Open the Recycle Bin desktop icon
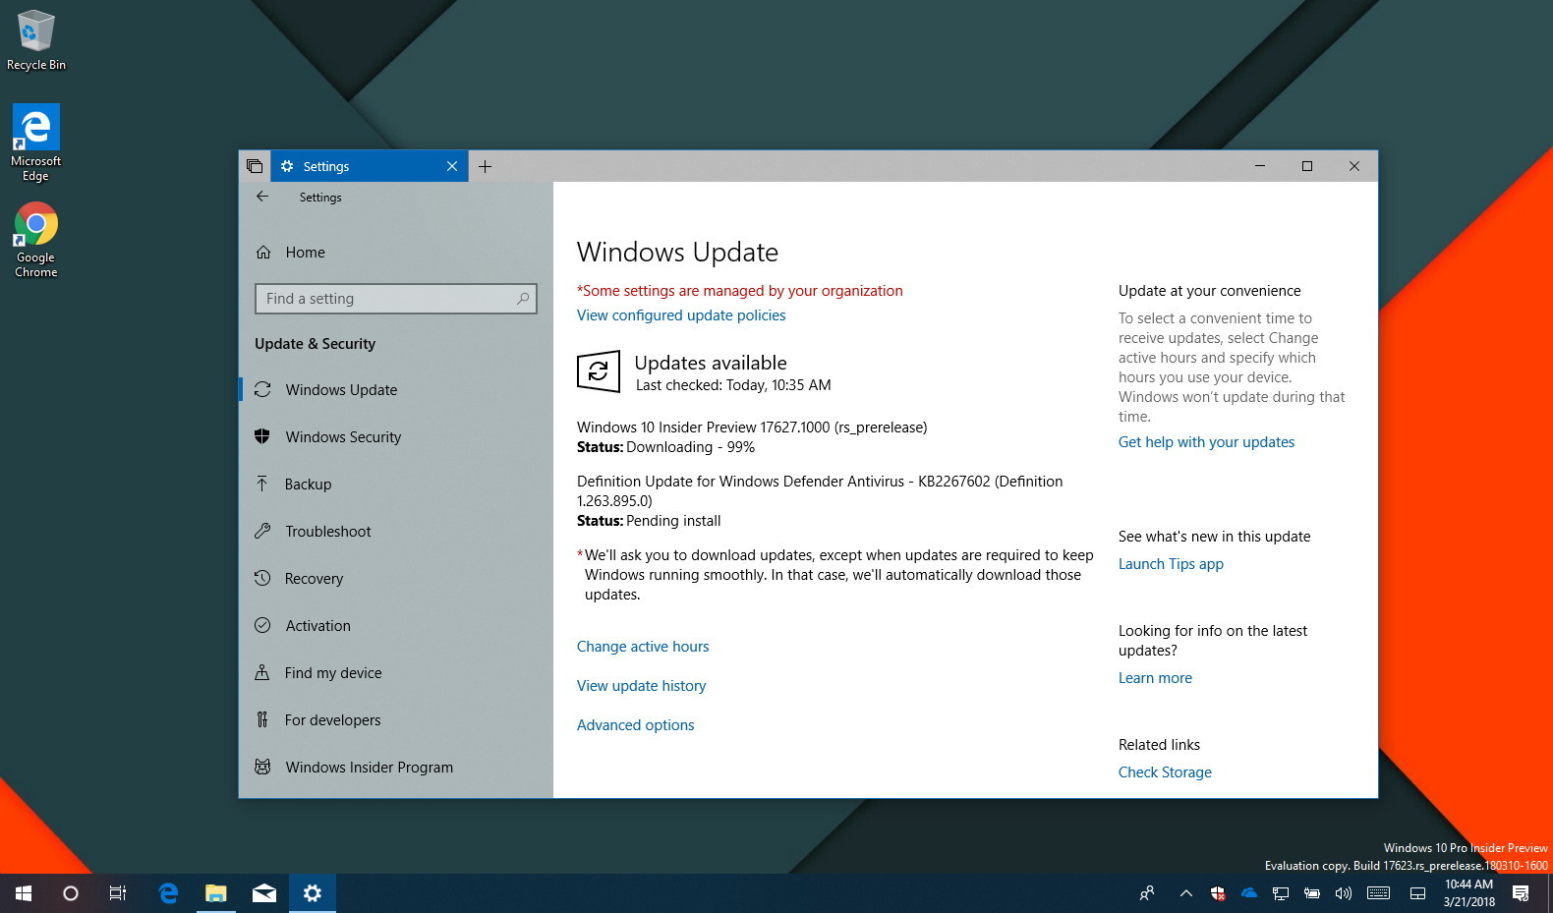1553x913 pixels. tap(36, 39)
